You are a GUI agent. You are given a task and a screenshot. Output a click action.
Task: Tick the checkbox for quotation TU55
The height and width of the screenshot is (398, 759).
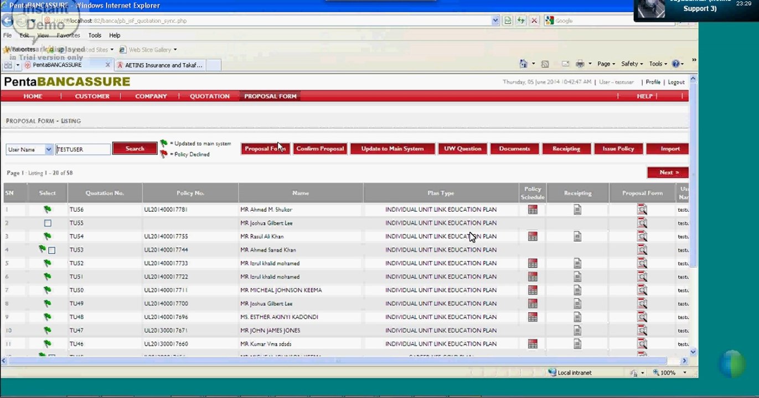tap(48, 223)
